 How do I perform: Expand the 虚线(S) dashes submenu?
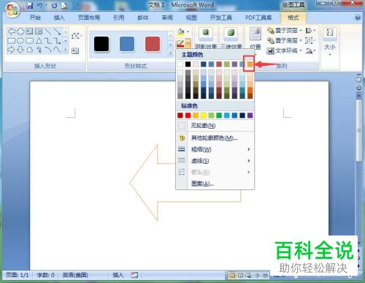pyautogui.click(x=215, y=161)
